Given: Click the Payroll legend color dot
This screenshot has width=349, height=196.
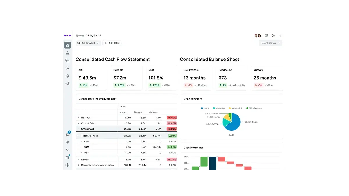Looking at the screenshot, I should point(202,108).
